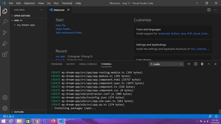Expand Open Editors section
This screenshot has width=221, height=124.
click(x=28, y=15)
